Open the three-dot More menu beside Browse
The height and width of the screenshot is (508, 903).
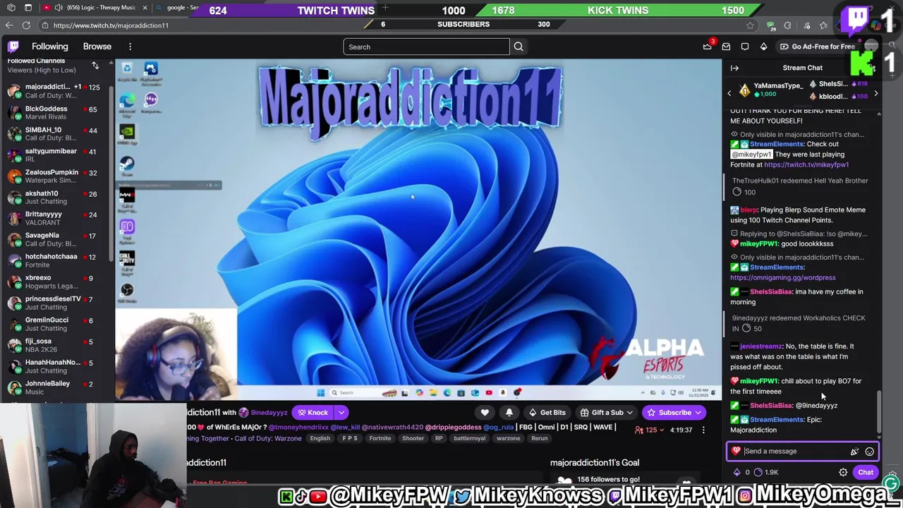[x=130, y=47]
